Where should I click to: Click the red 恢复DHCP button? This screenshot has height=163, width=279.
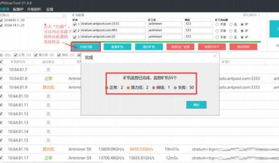212,47
